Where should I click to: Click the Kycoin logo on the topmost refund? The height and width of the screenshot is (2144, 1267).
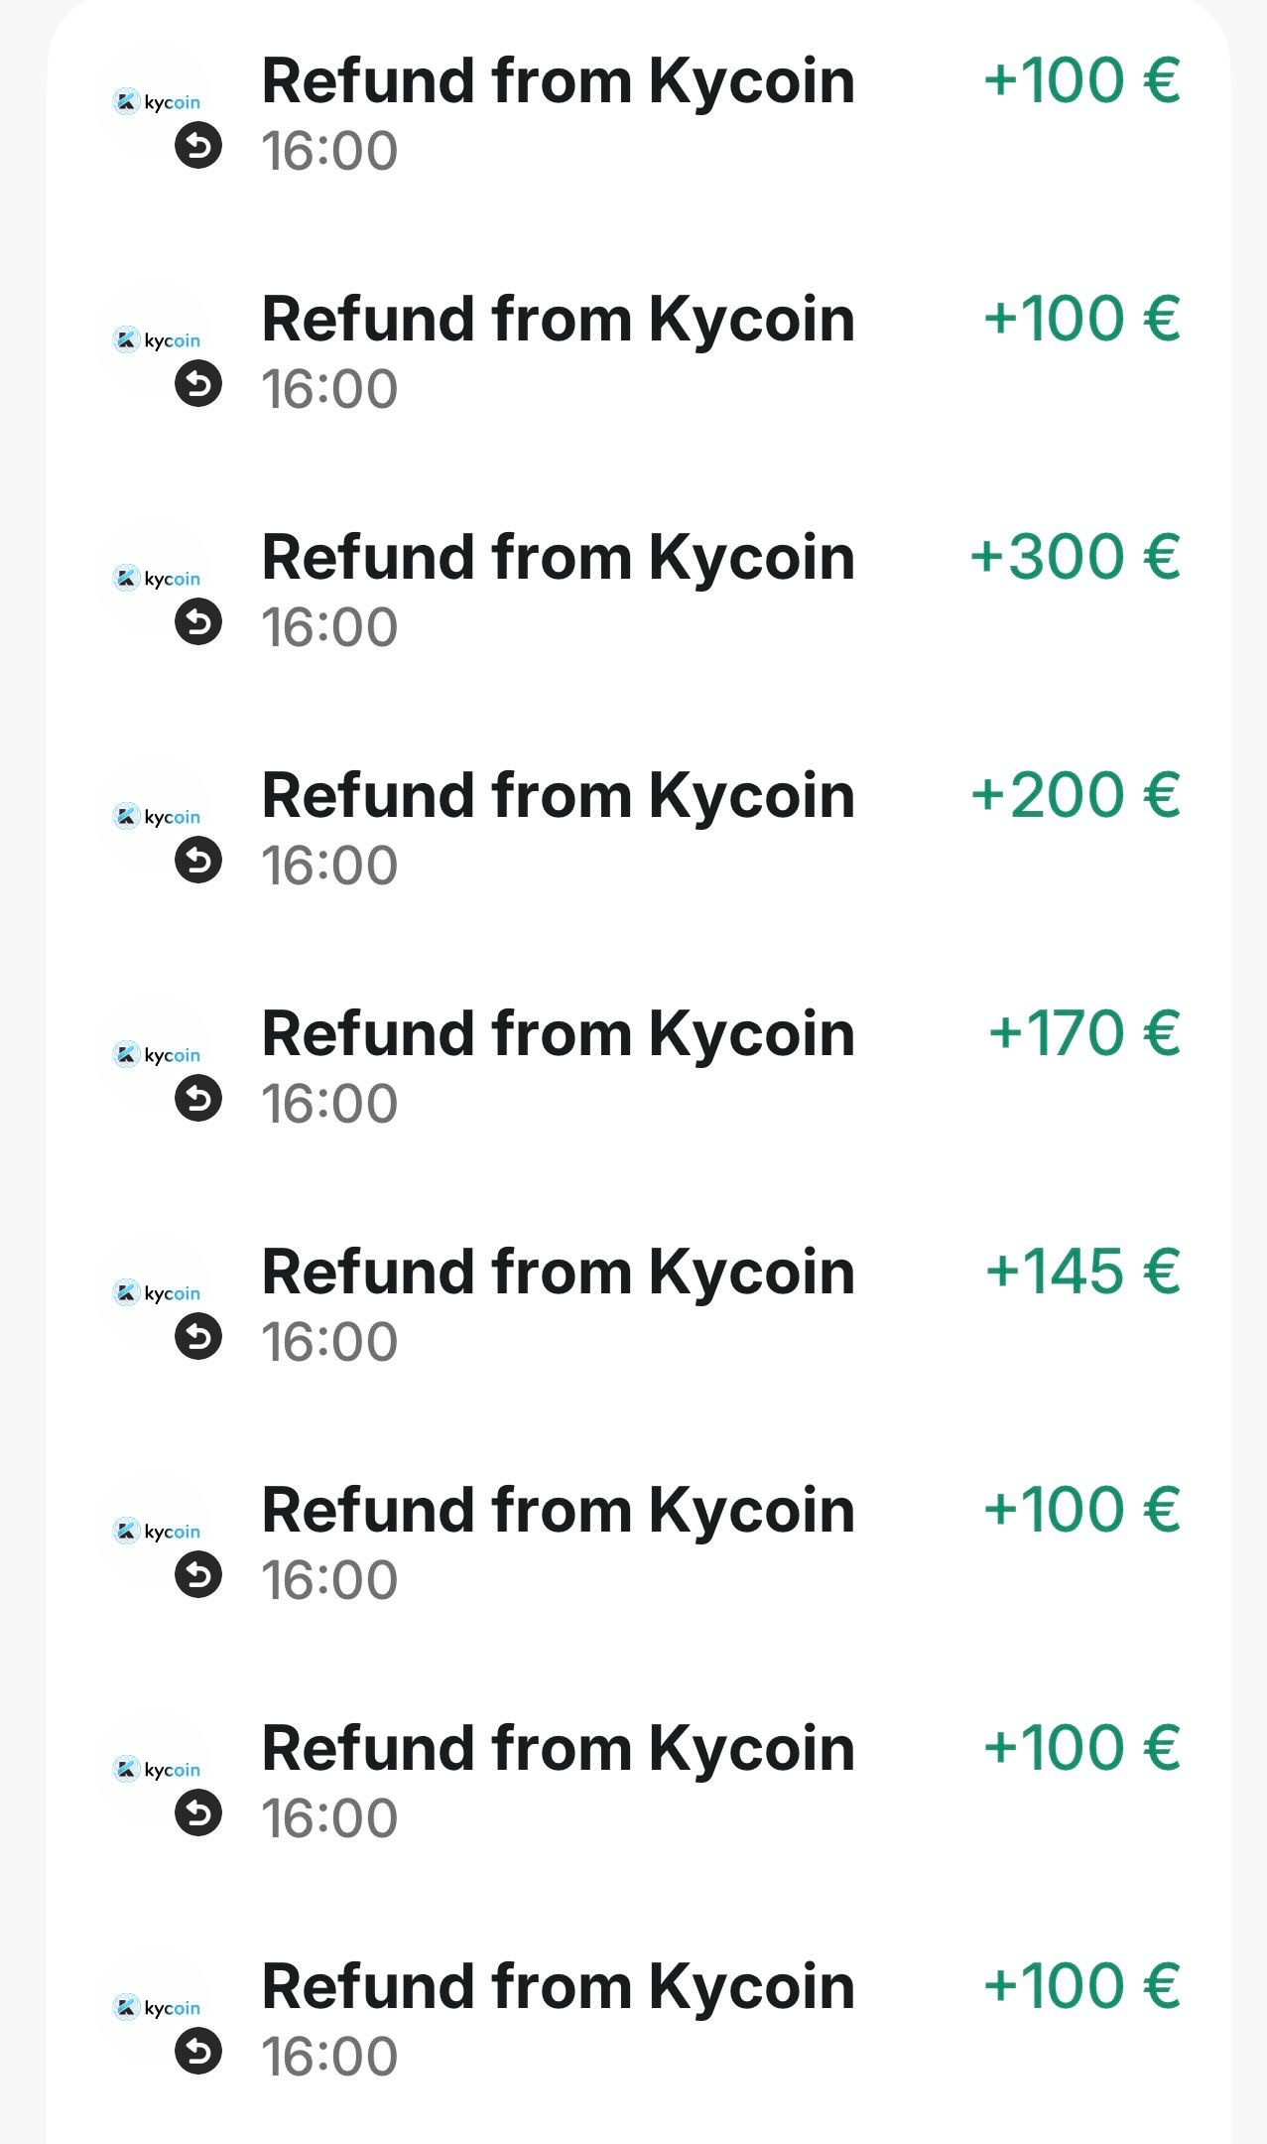point(158,102)
